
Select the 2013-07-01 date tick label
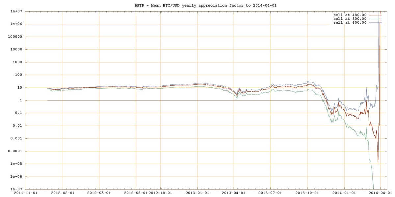click(270, 193)
